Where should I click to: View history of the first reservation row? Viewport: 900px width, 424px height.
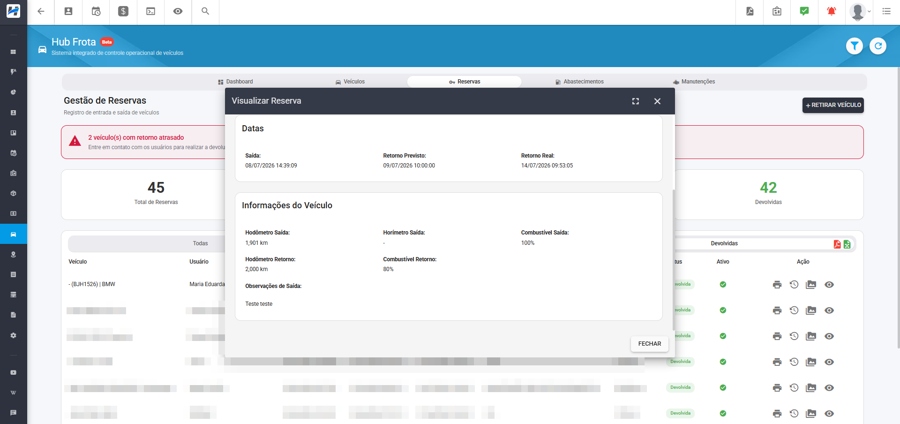click(794, 285)
